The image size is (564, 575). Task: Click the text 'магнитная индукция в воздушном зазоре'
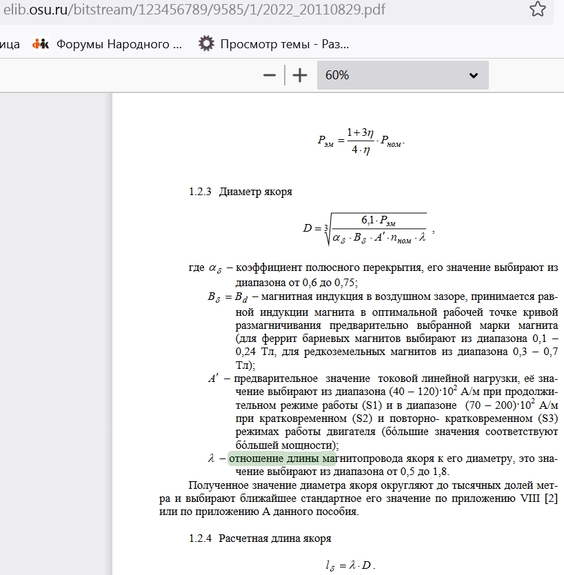364,296
